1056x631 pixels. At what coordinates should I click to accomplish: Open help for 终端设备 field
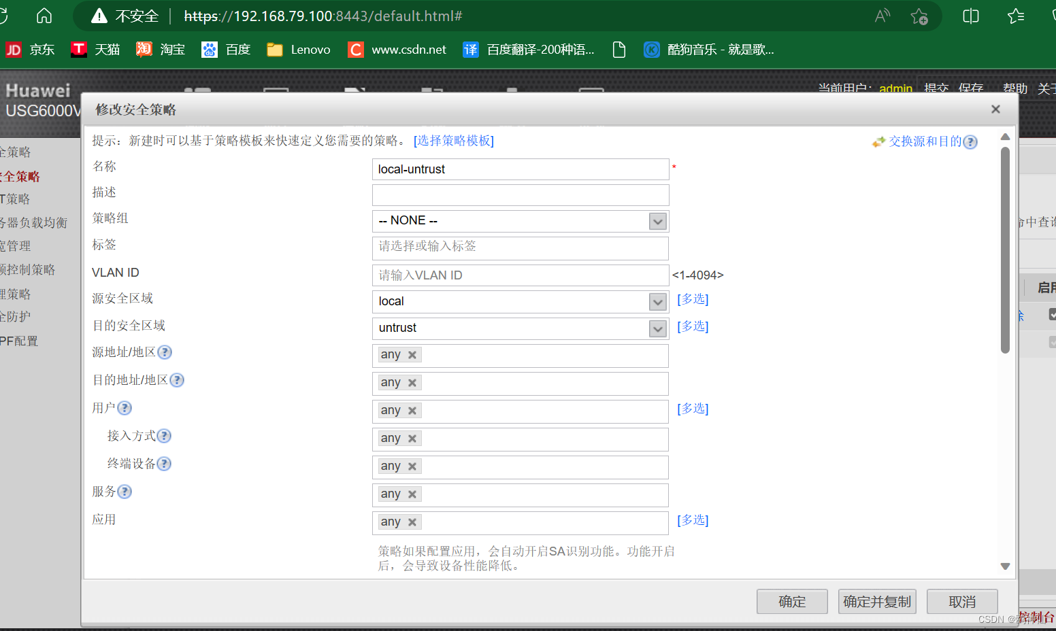(164, 464)
